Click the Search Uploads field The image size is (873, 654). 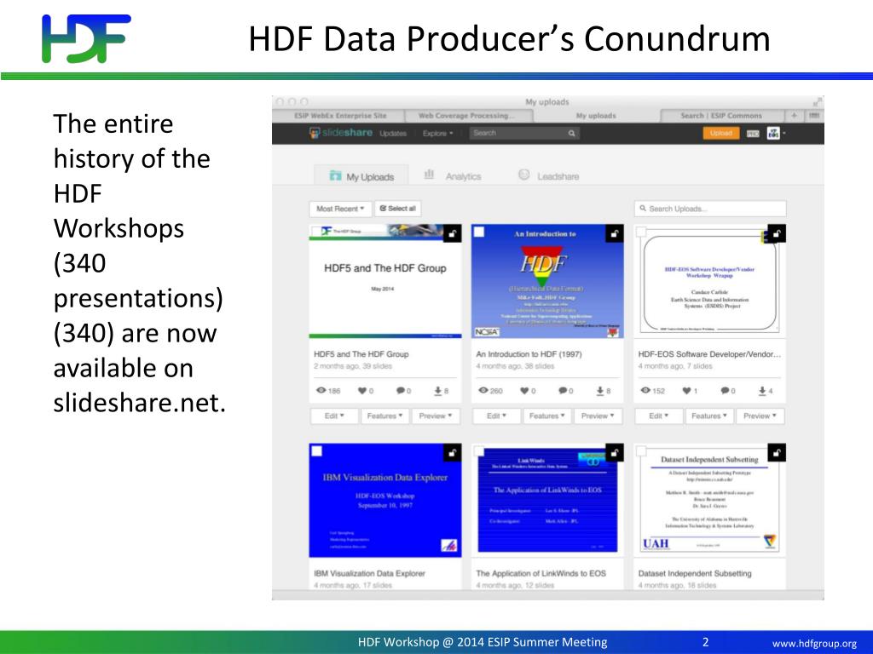[x=710, y=209]
